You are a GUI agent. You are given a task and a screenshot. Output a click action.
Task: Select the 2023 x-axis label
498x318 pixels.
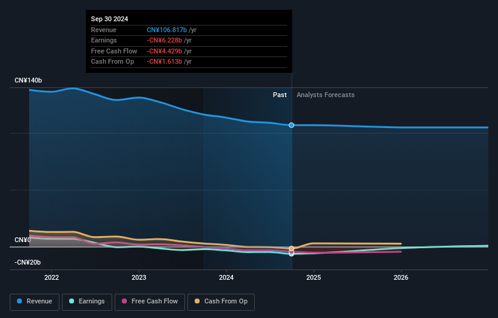tap(139, 277)
